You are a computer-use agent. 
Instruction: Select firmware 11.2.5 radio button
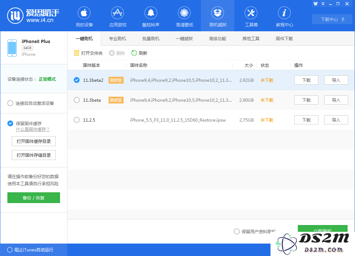77,120
